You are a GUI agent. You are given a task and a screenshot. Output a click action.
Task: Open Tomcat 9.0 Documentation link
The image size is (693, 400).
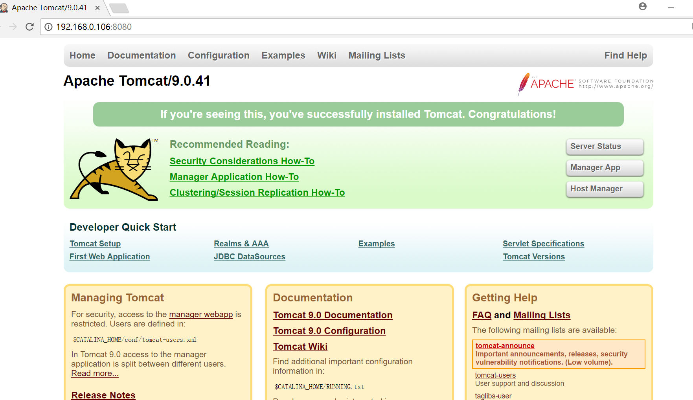pos(333,315)
